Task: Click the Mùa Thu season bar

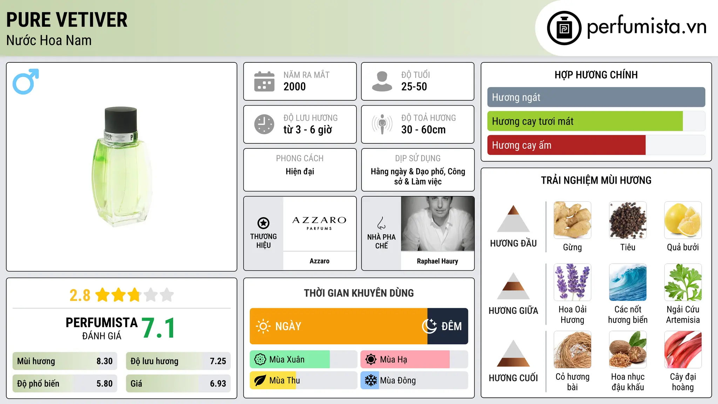Action: pos(304,381)
